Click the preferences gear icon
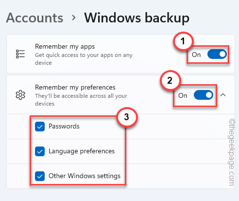The height and width of the screenshot is (201, 239). click(x=20, y=95)
